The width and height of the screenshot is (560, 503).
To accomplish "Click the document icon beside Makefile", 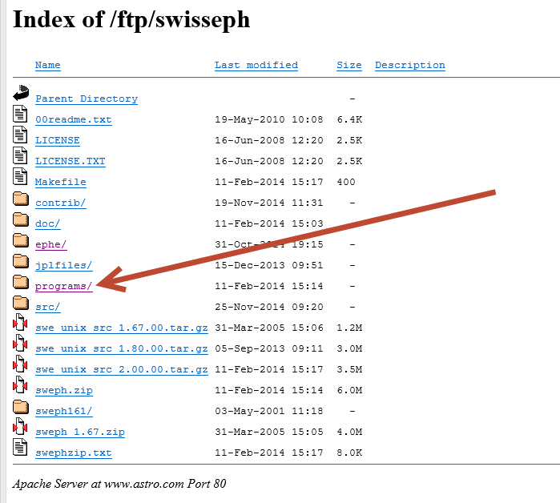I will point(21,177).
